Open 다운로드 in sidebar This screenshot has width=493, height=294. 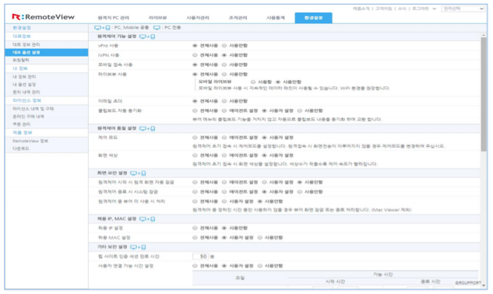coord(21,149)
